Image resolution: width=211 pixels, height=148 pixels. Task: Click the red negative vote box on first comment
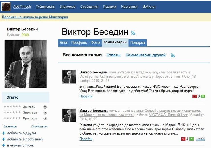point(194,96)
